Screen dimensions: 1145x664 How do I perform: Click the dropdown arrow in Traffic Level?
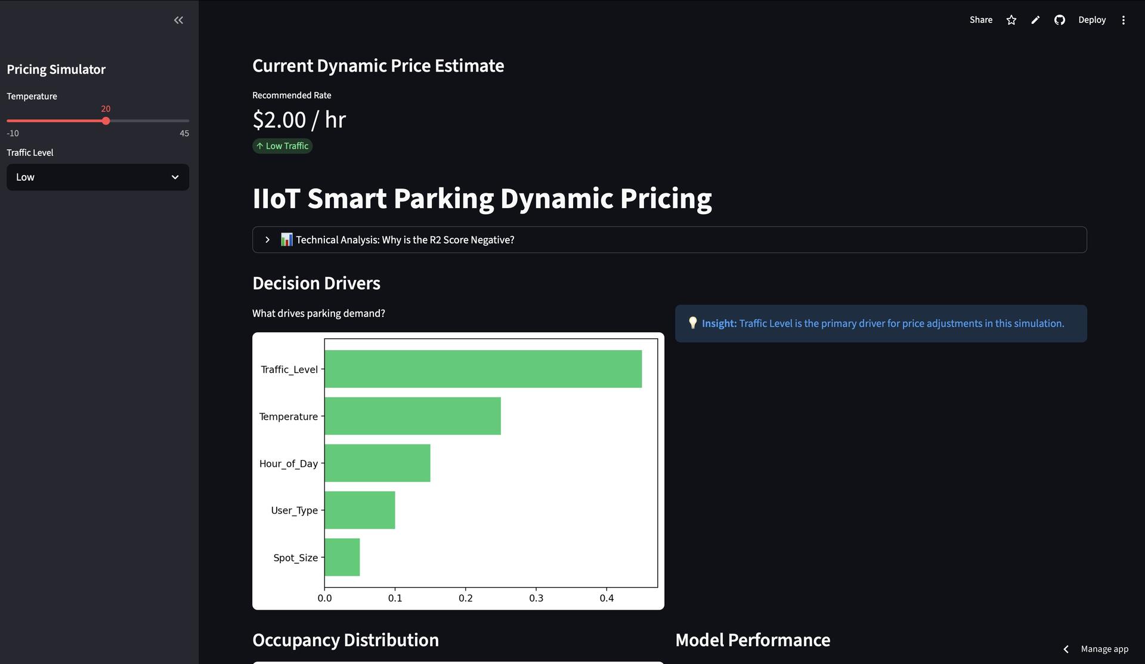(175, 177)
